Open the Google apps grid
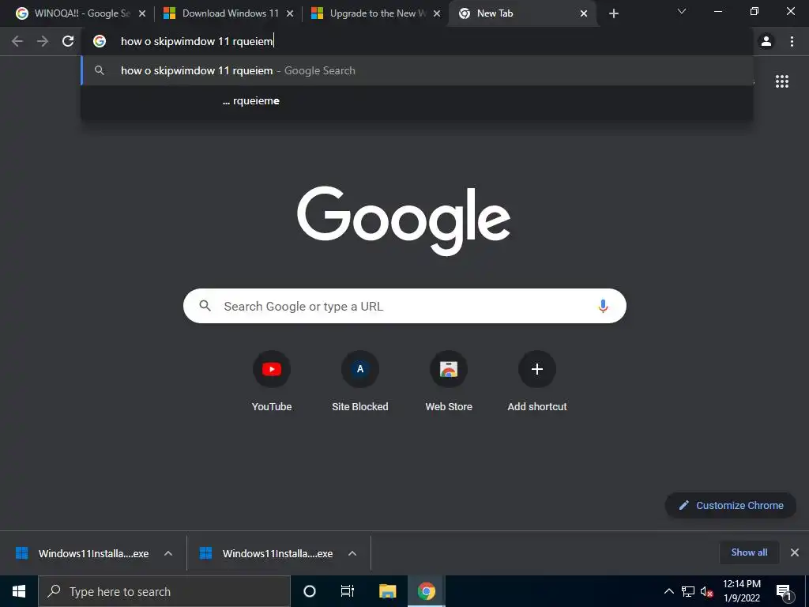This screenshot has width=809, height=607. click(x=782, y=81)
